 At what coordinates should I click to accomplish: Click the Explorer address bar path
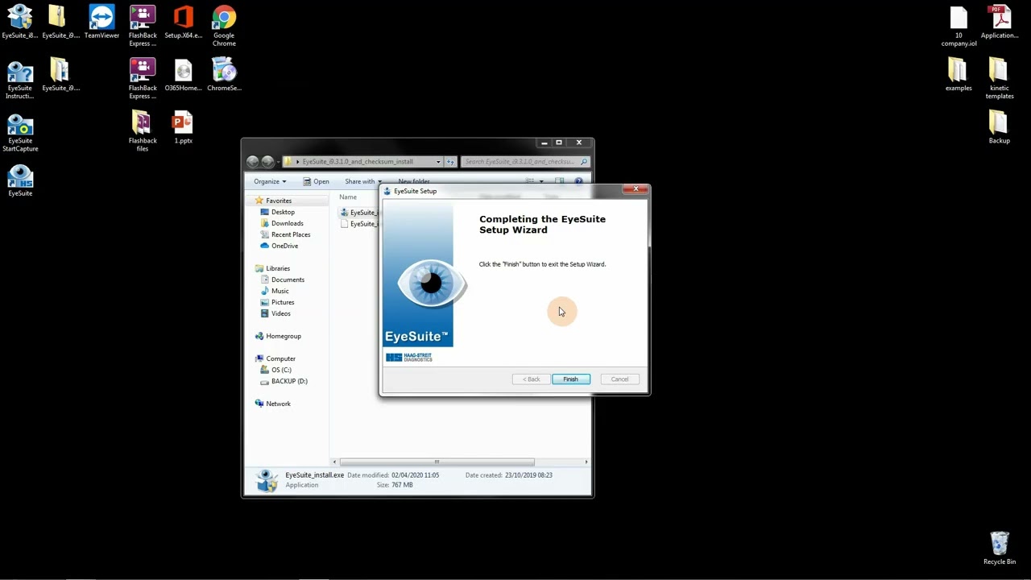point(358,161)
